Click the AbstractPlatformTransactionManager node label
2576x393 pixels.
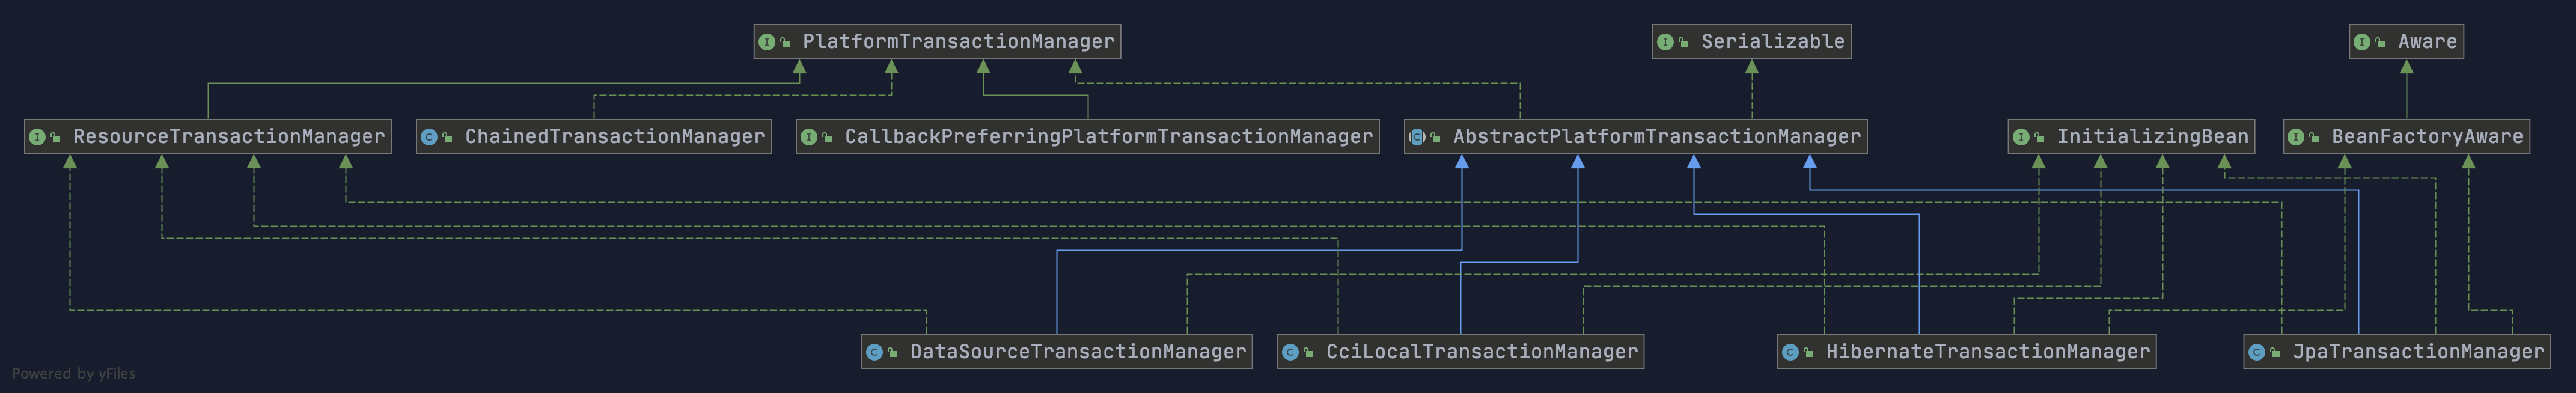1656,137
